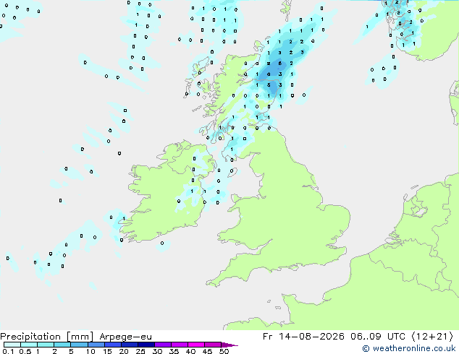Click the '45' legend scale label

[x=208, y=351]
